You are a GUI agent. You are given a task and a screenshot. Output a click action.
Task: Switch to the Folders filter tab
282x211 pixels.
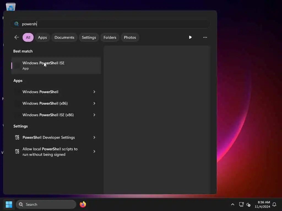(110, 37)
